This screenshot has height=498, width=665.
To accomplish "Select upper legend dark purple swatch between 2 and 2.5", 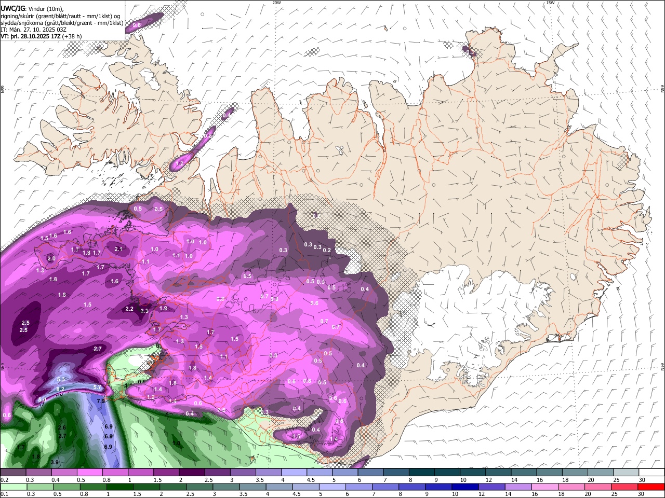I will click(192, 473).
